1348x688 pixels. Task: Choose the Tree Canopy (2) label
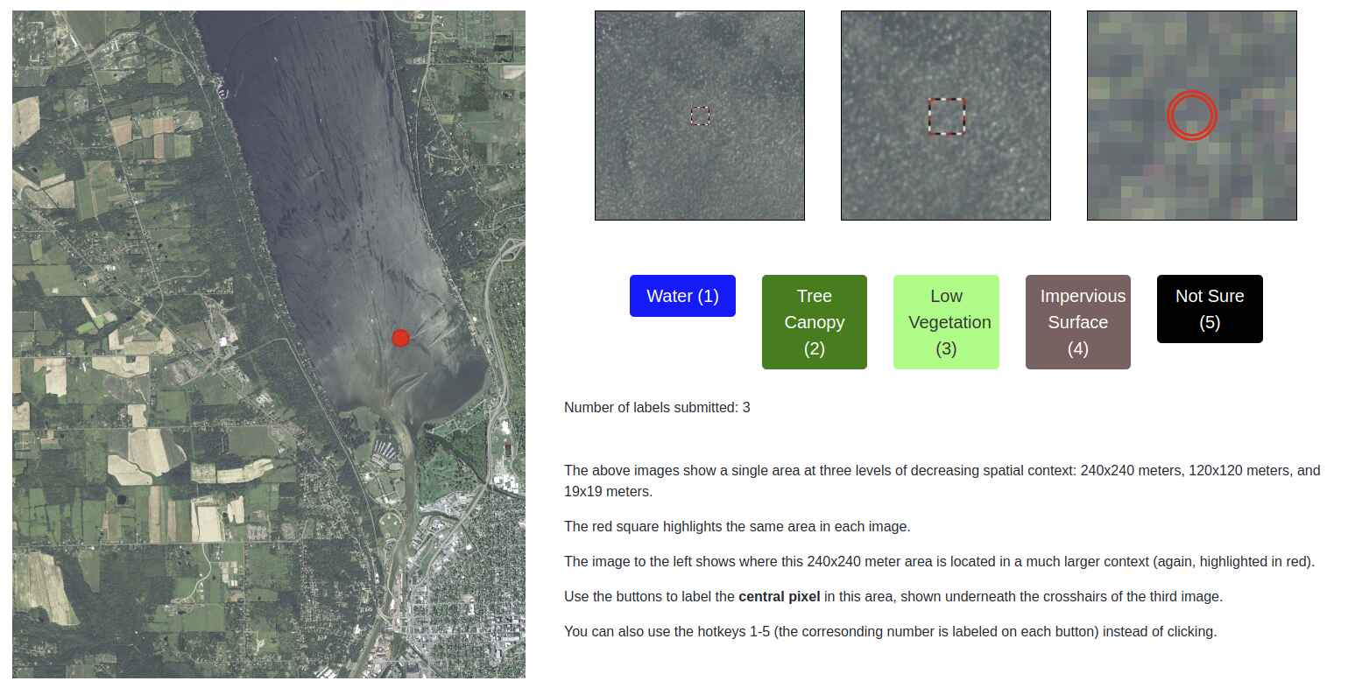(815, 322)
